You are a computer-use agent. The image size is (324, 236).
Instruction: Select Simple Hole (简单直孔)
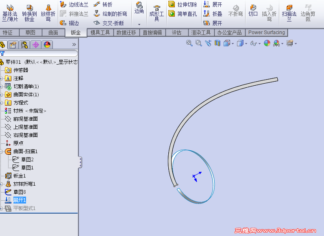point(183,14)
